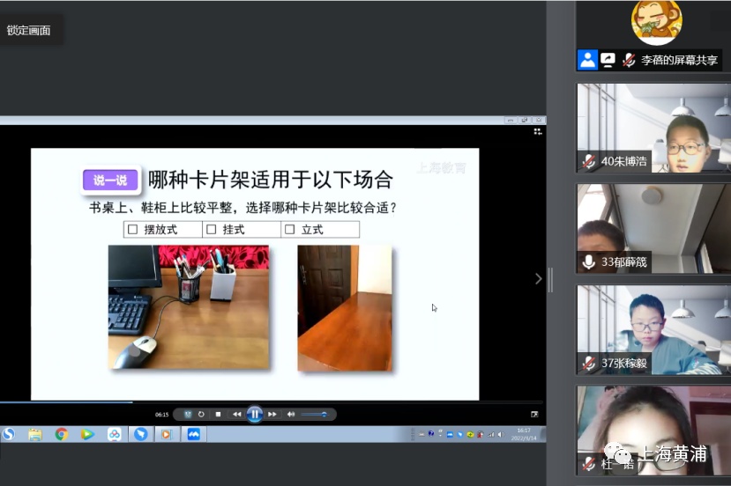
Task: Click the 锁定画面 button
Action: tap(29, 30)
